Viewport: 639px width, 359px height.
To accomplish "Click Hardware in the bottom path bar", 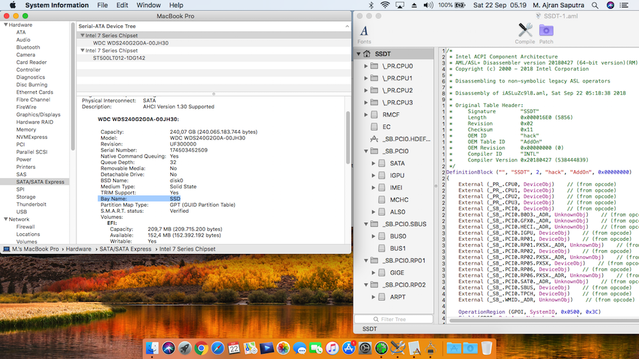I will (x=79, y=249).
